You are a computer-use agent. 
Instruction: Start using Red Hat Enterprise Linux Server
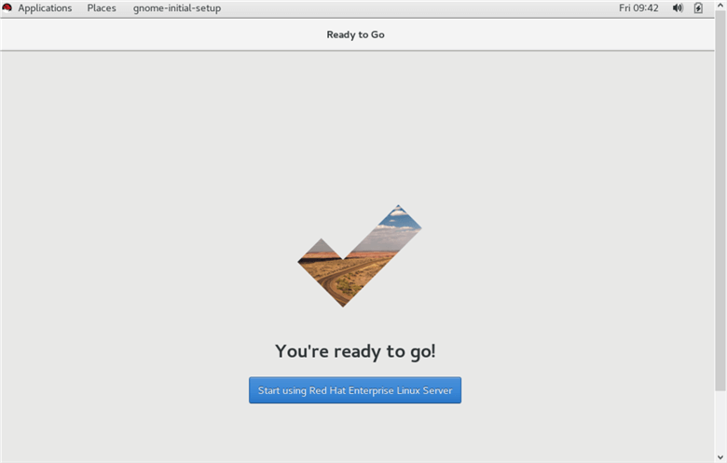pyautogui.click(x=355, y=390)
